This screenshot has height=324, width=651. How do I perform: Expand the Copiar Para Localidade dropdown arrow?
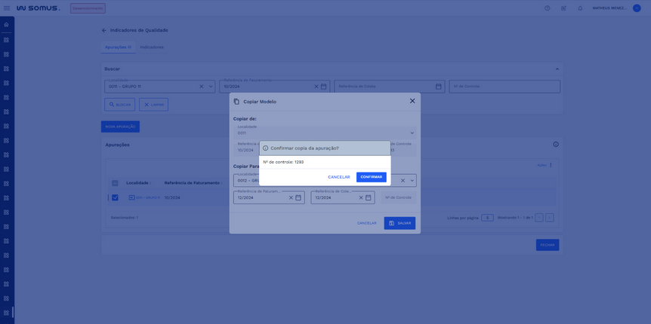click(x=412, y=181)
